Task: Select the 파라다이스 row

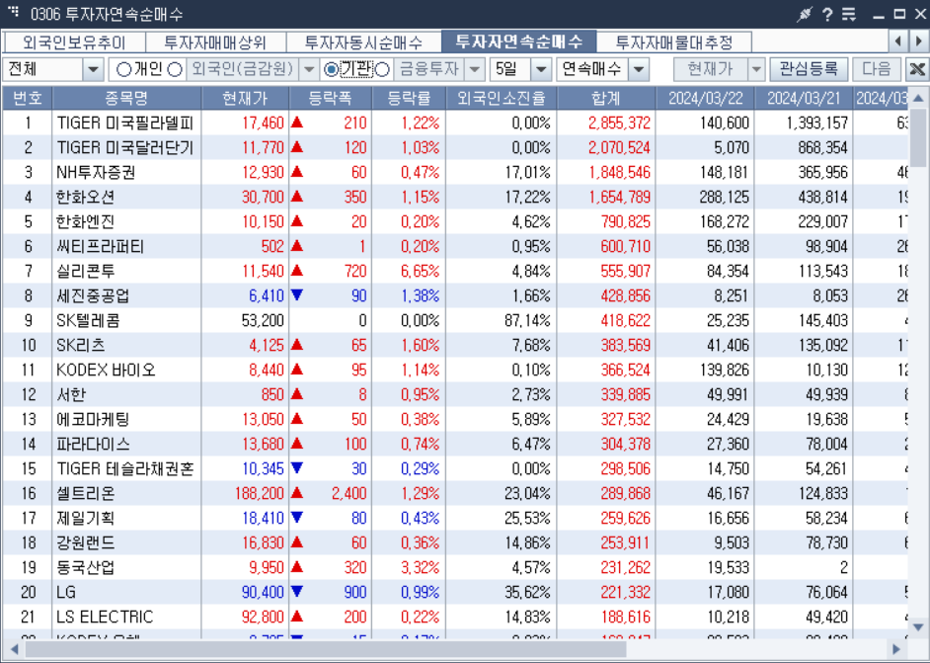Action: [x=455, y=444]
